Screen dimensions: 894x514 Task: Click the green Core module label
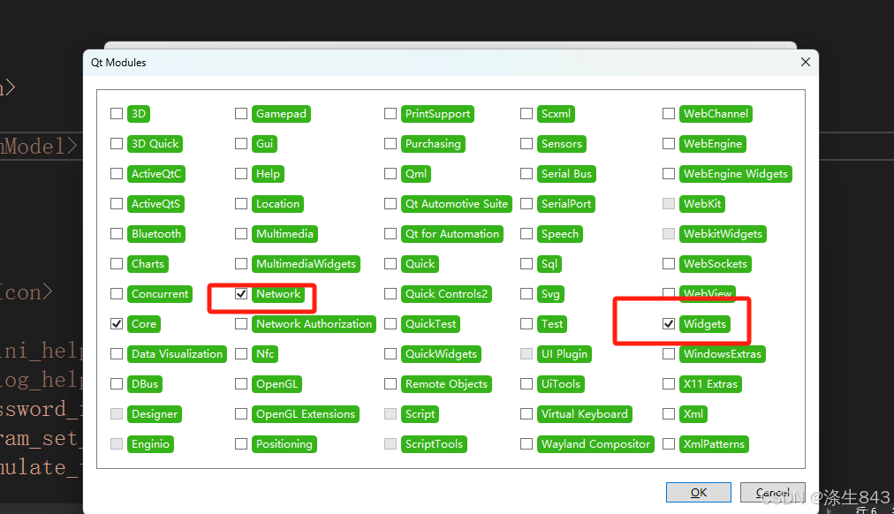pos(144,324)
